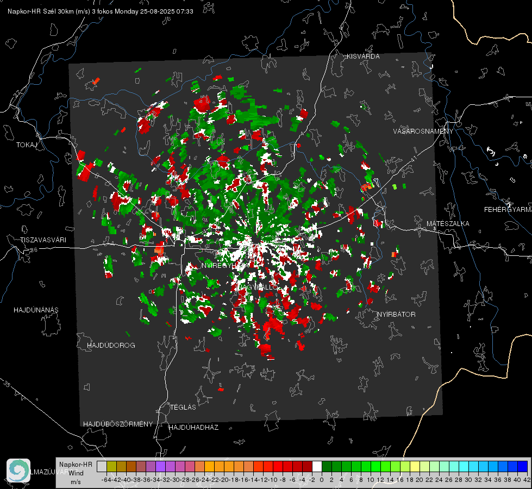Click the legend value label -64

coord(106,480)
